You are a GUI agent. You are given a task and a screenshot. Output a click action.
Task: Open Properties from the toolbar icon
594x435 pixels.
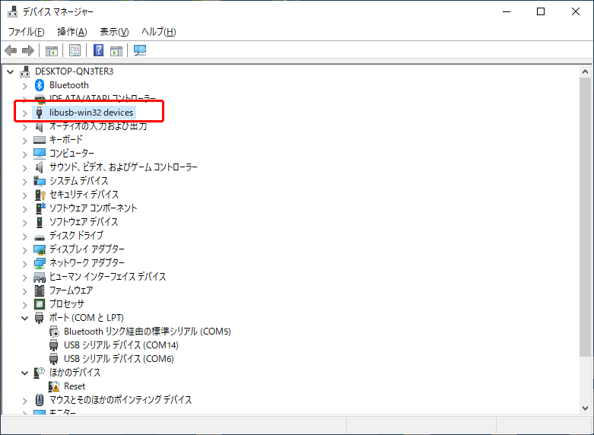[x=75, y=51]
